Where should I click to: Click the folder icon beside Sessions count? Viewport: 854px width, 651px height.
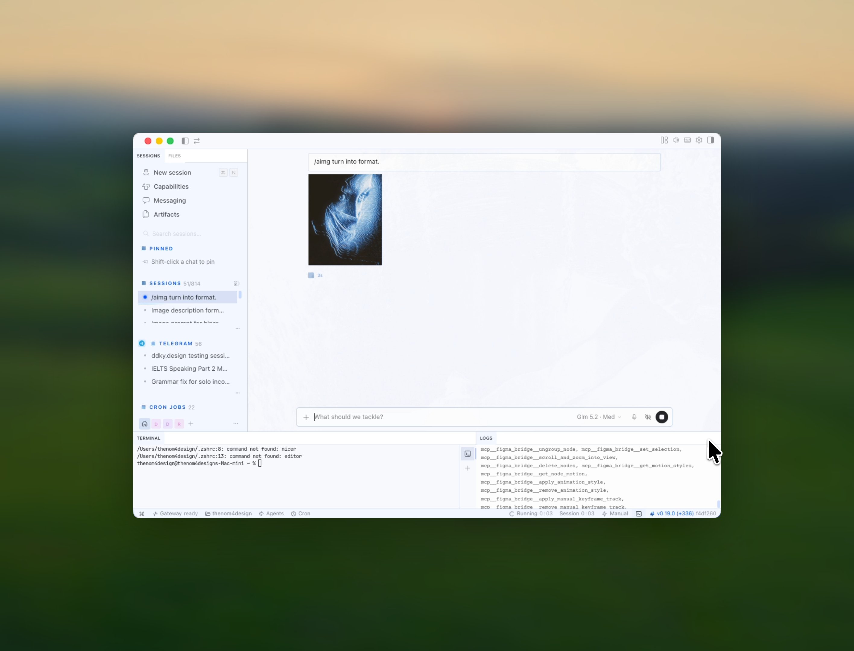[x=236, y=284]
